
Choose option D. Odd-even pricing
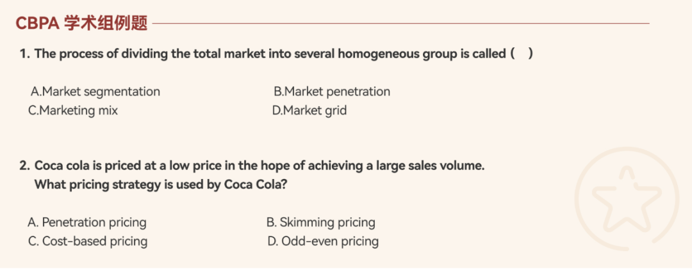(x=323, y=242)
